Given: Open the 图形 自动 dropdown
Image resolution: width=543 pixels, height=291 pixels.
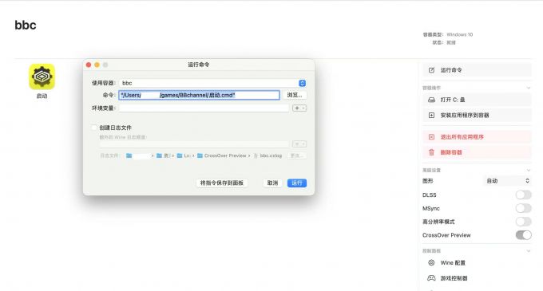Looking at the screenshot, I should [507, 181].
